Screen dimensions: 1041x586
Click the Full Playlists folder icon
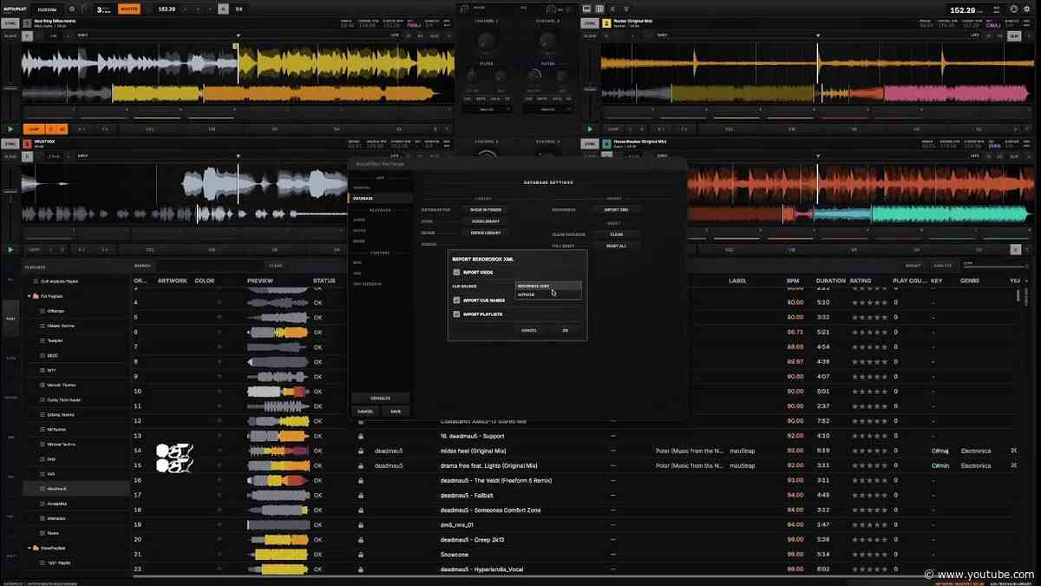pos(36,296)
